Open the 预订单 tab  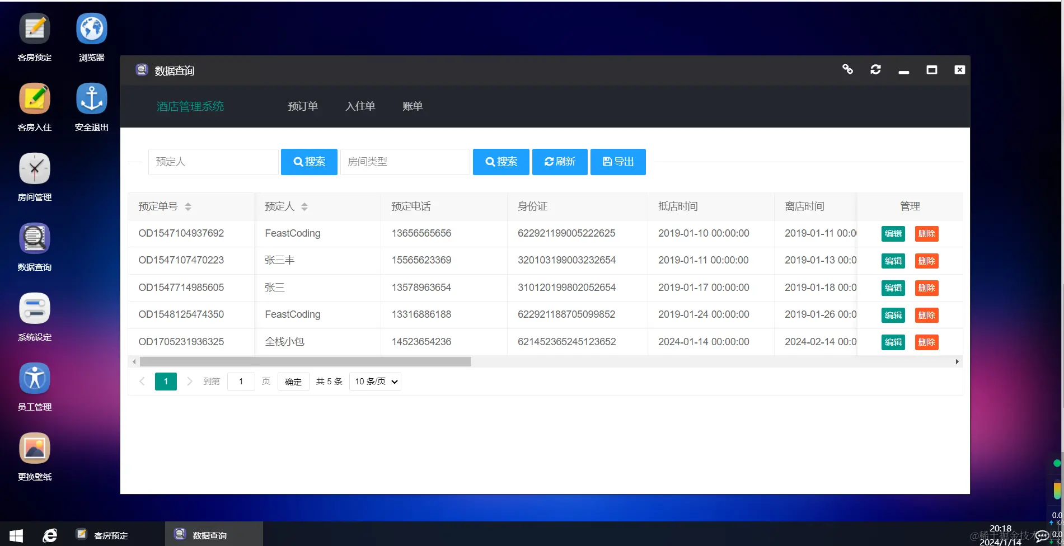point(303,106)
